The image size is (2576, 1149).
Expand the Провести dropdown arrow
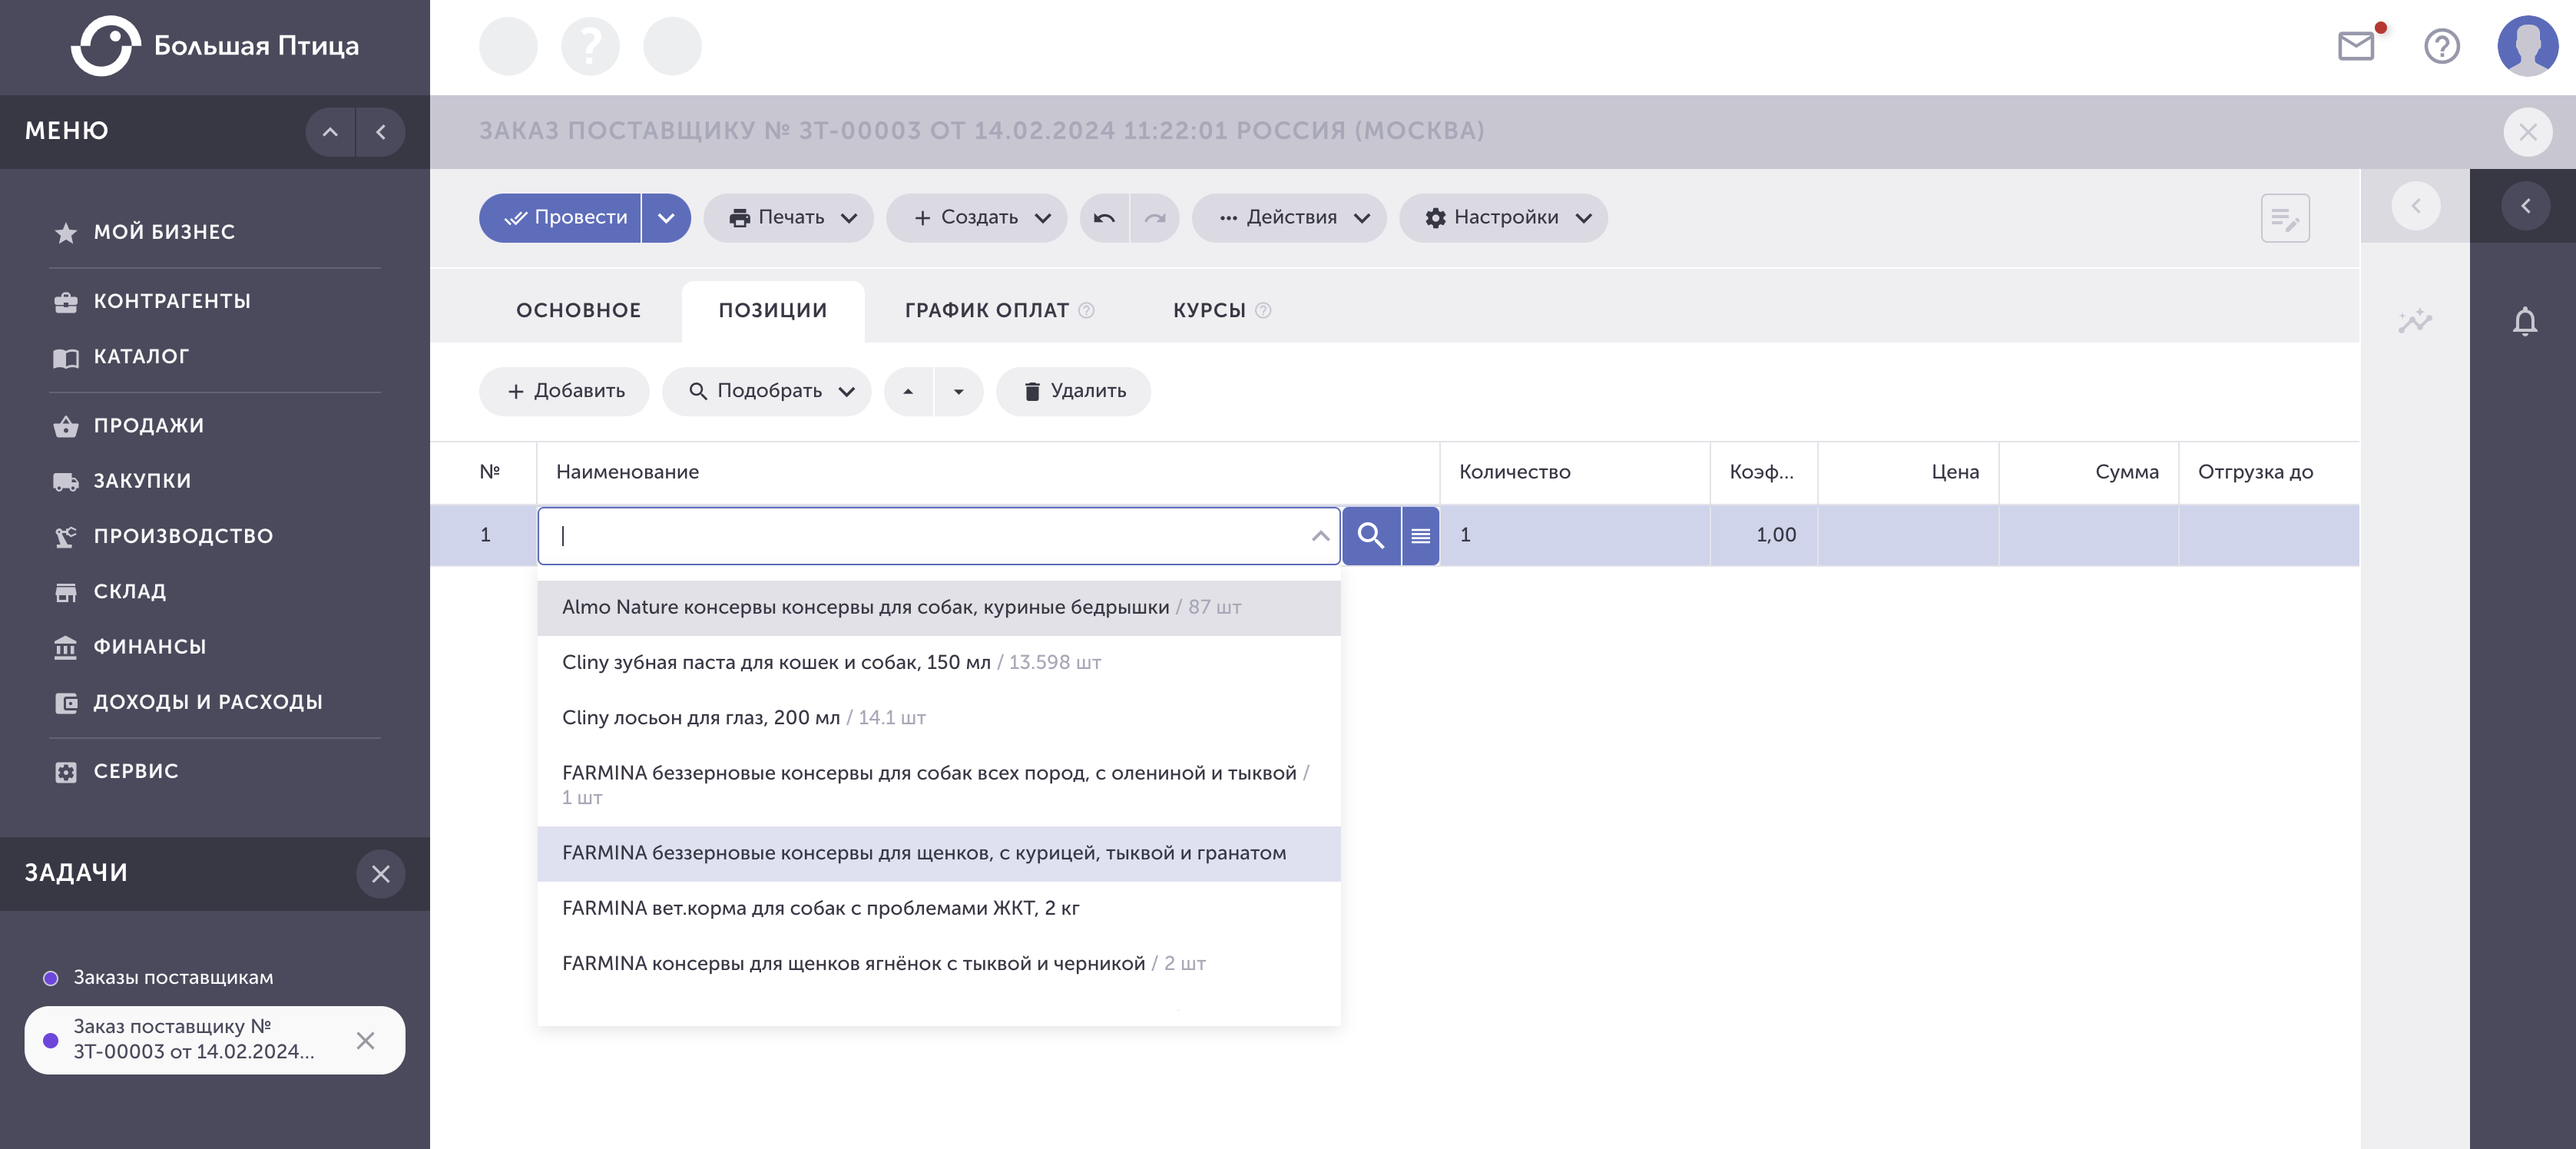666,218
